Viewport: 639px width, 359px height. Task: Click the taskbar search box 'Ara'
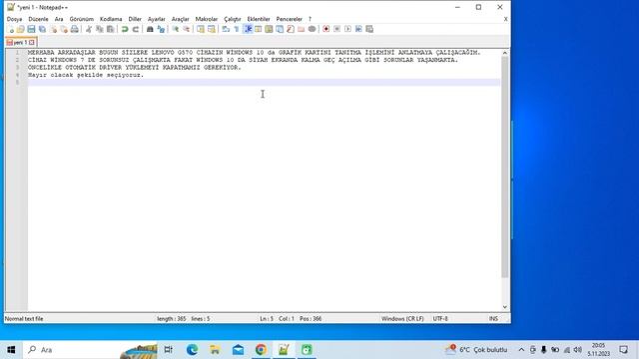pyautogui.click(x=90, y=350)
